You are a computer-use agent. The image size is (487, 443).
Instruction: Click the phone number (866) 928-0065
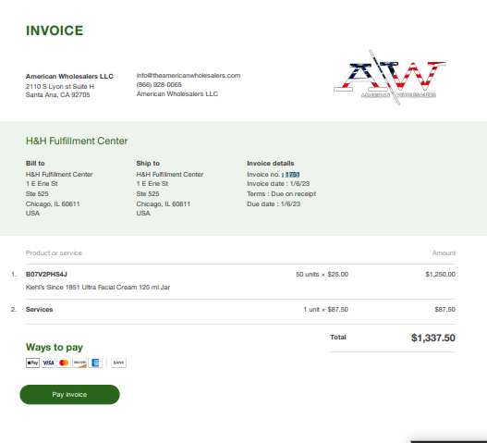159,84
